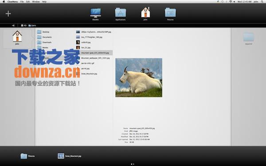Click the folder icon in right panel
This screenshot has height=166, width=266.
[x=249, y=37]
